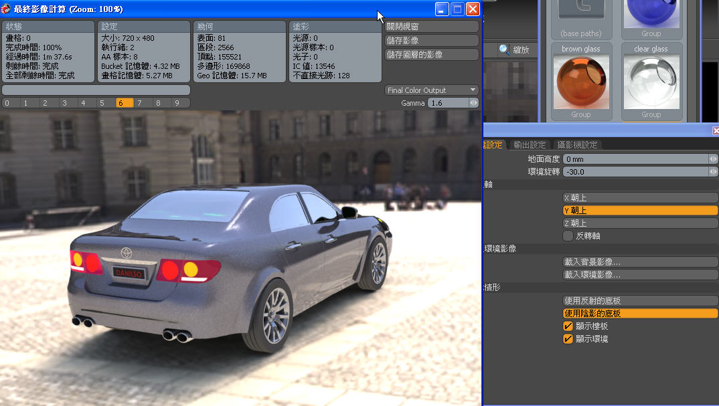Click the 關閉視窗 button
Image resolution: width=719 pixels, height=406 pixels.
[432, 27]
